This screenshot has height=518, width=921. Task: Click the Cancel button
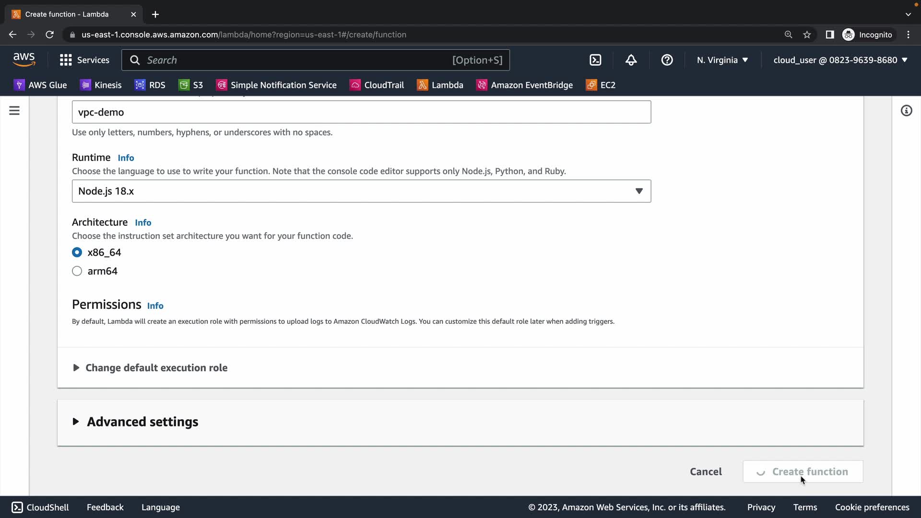[x=706, y=471]
